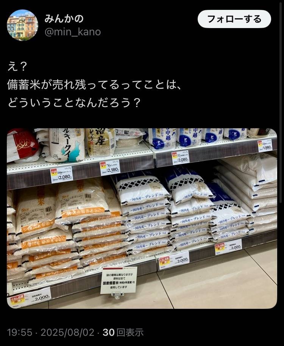The image size is (284, 346).
Task: Click the tweet line どういうことなんだろう？
Action: (x=74, y=102)
